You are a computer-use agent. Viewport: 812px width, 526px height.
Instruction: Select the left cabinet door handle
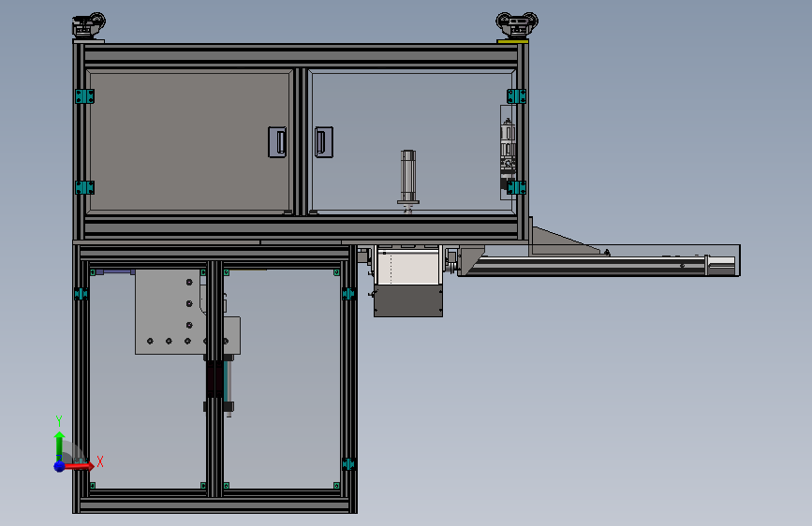277,142
